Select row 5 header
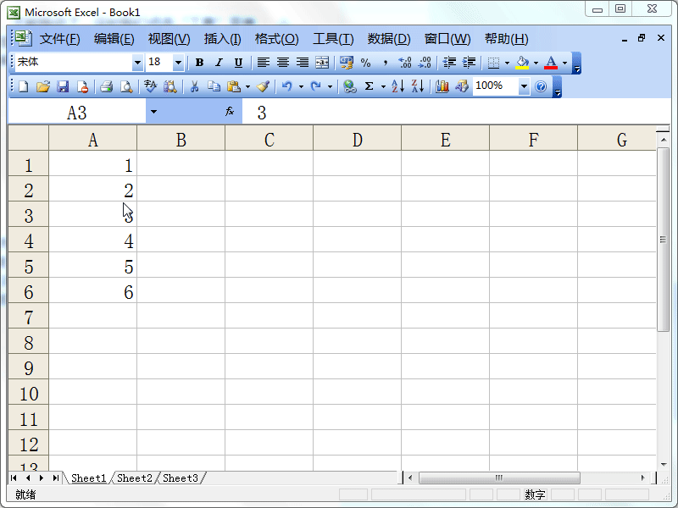Image resolution: width=678 pixels, height=508 pixels. tap(29, 266)
